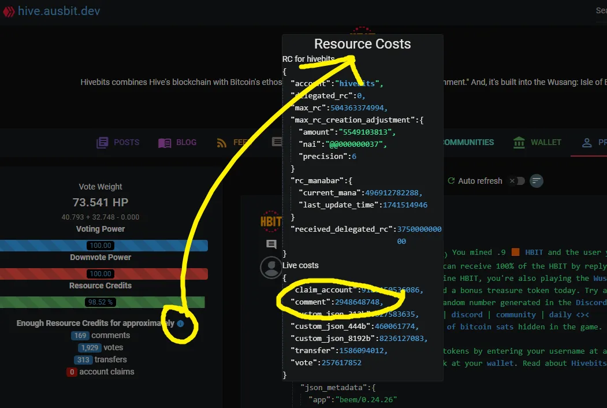607x408 pixels.
Task: Click the comment bubble icon under HBIT avatar
Action: [271, 244]
